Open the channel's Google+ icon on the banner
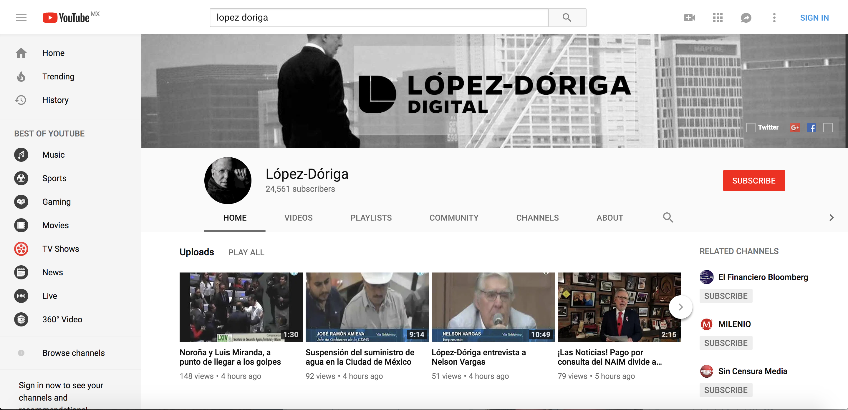The height and width of the screenshot is (410, 848). [x=795, y=128]
